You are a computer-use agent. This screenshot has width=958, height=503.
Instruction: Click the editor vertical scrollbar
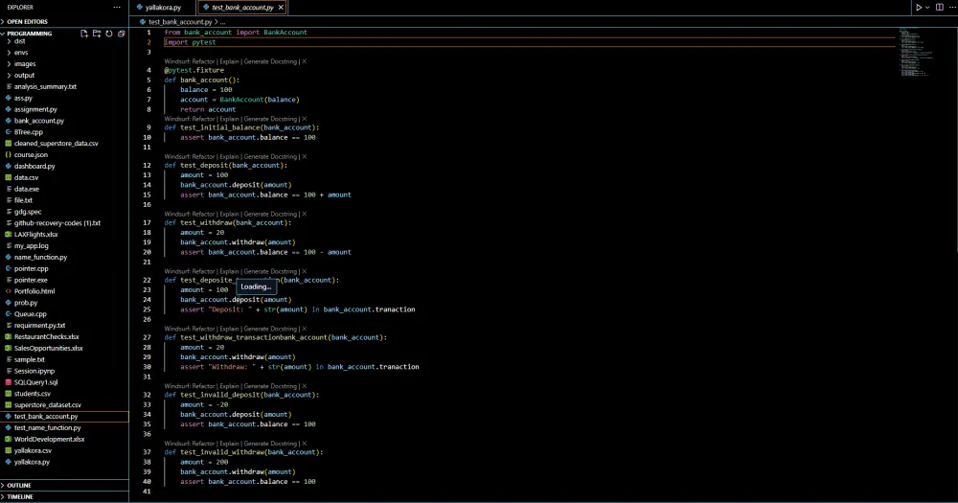click(955, 141)
